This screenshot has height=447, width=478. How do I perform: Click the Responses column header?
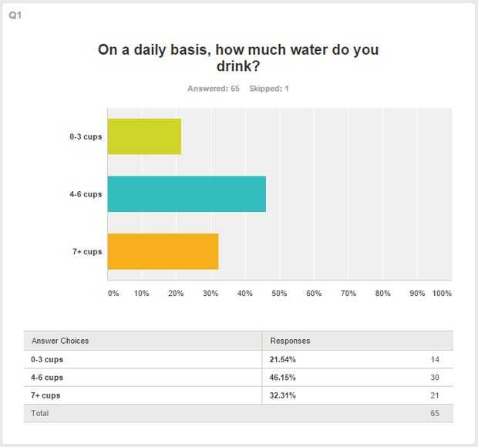tap(291, 341)
